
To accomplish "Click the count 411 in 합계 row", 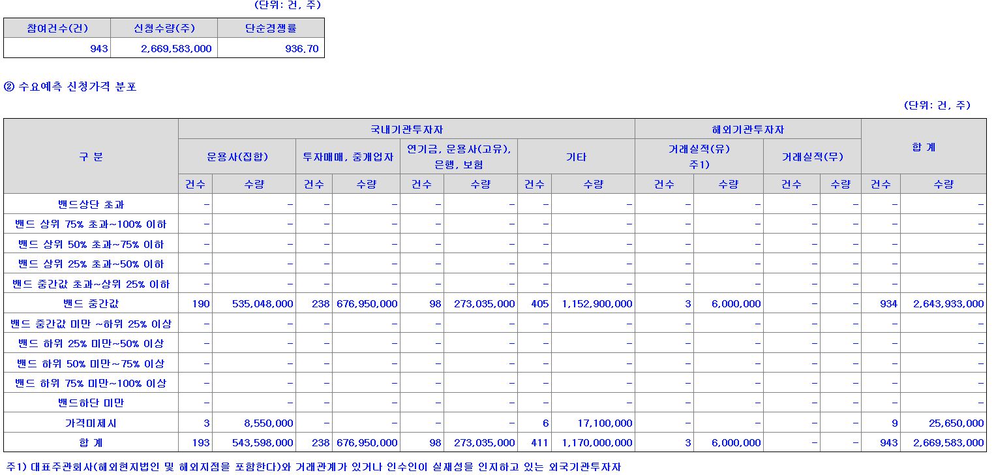I will click(x=541, y=443).
